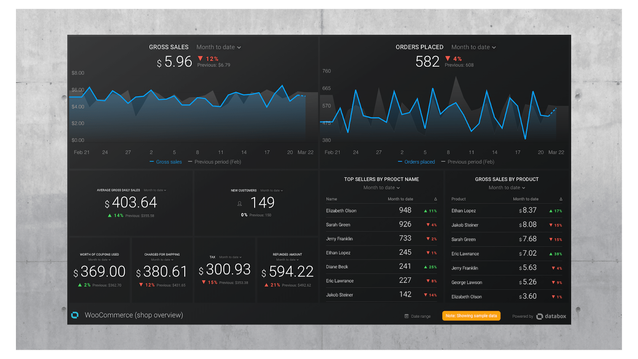Click the calendar icon beside Date range
The width and height of the screenshot is (638, 359).
[x=407, y=316]
